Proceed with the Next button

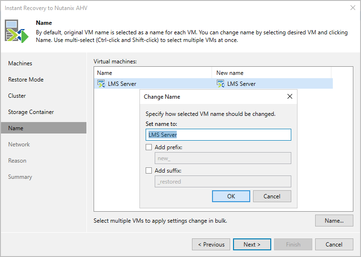point(252,245)
